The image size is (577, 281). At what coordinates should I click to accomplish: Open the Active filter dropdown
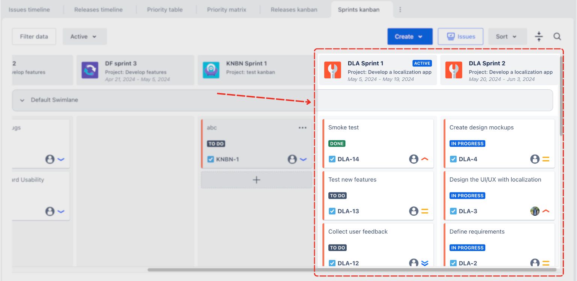coord(85,36)
